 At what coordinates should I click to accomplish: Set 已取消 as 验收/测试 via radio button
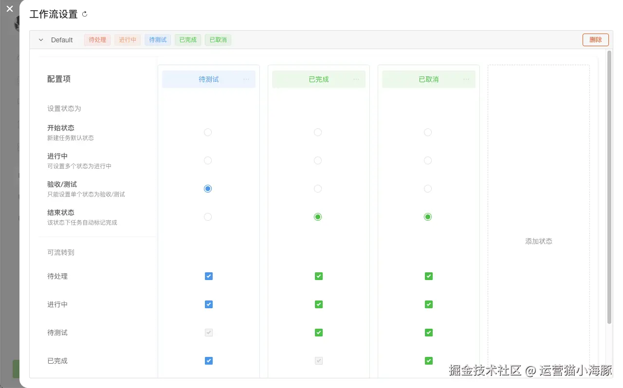427,188
